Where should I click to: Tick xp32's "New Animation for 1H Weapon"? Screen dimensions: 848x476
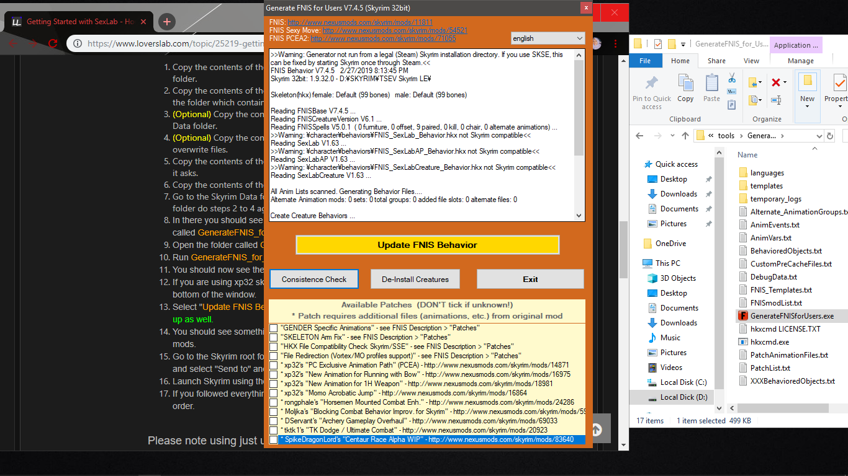click(x=273, y=384)
